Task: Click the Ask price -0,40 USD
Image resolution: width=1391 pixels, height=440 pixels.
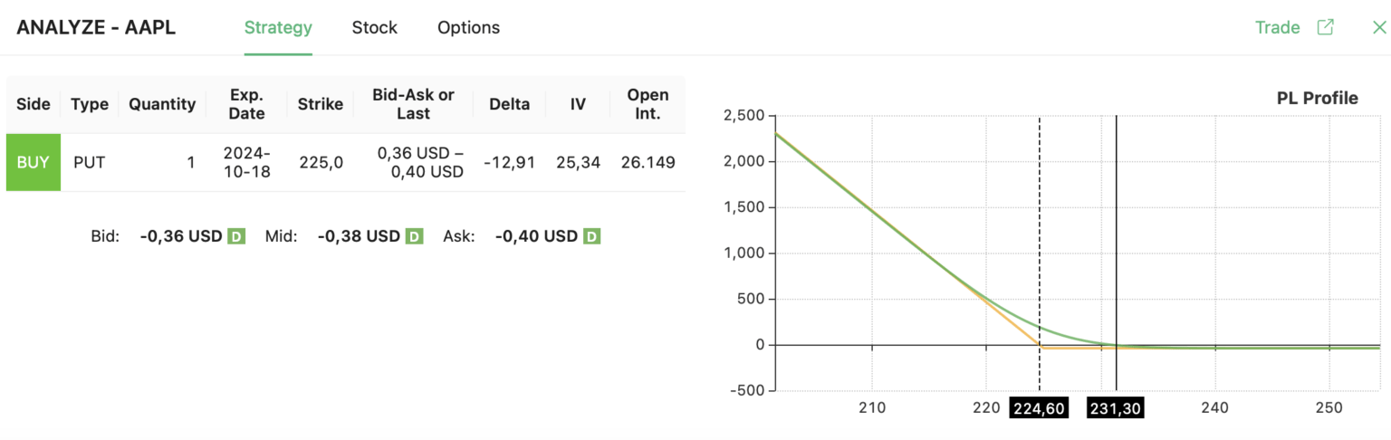Action: (x=536, y=236)
